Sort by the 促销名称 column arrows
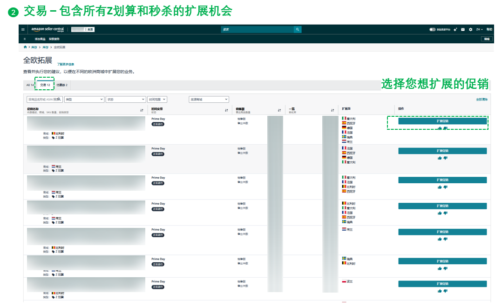Image resolution: width=502 pixels, height=307 pixels. [142, 110]
